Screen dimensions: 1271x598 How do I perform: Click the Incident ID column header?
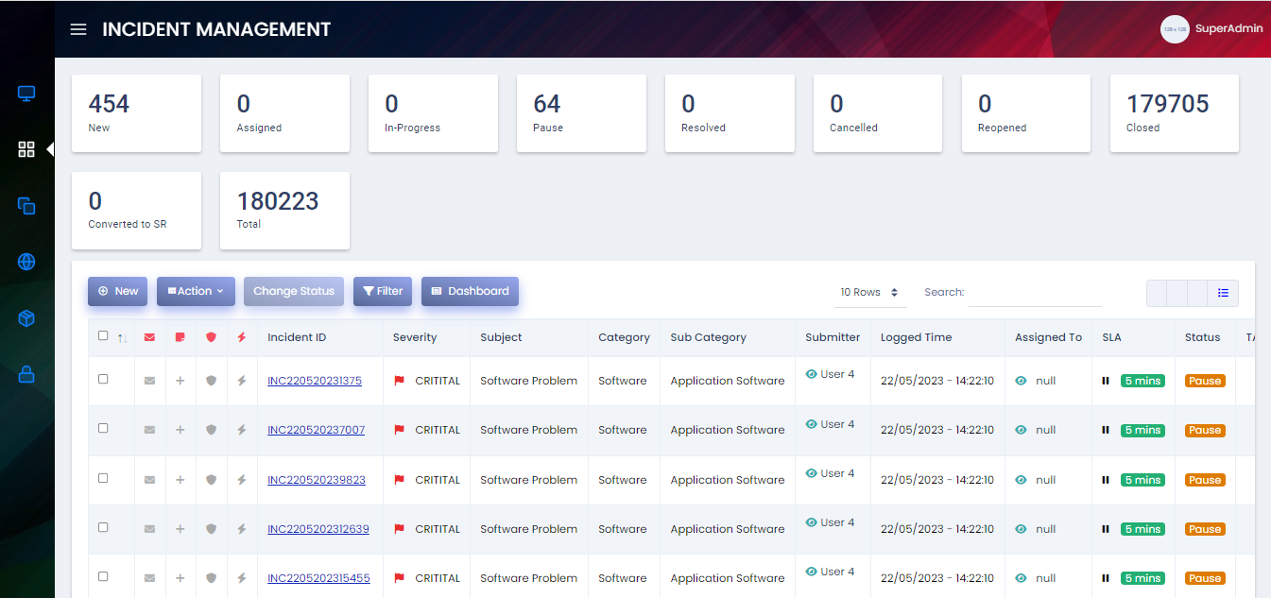click(297, 337)
